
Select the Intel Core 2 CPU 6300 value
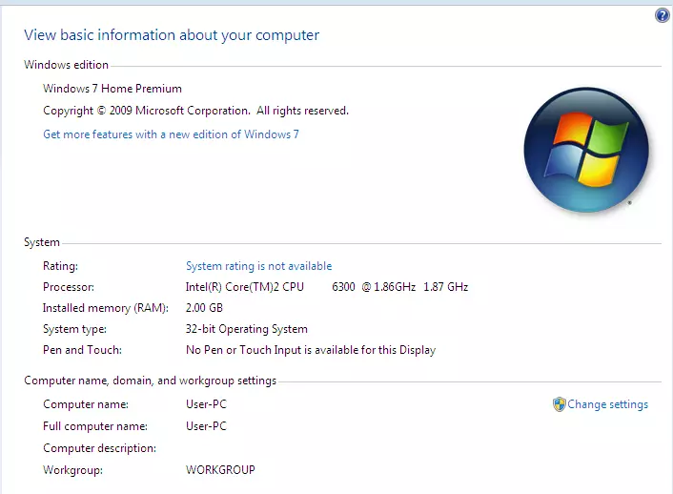pos(327,287)
